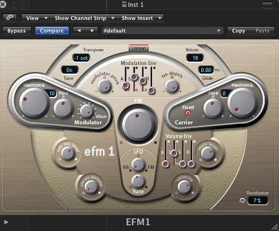Viewport: 279px width, 231px height.
Task: Click Modulation Env release slider handle
Action: (152, 91)
